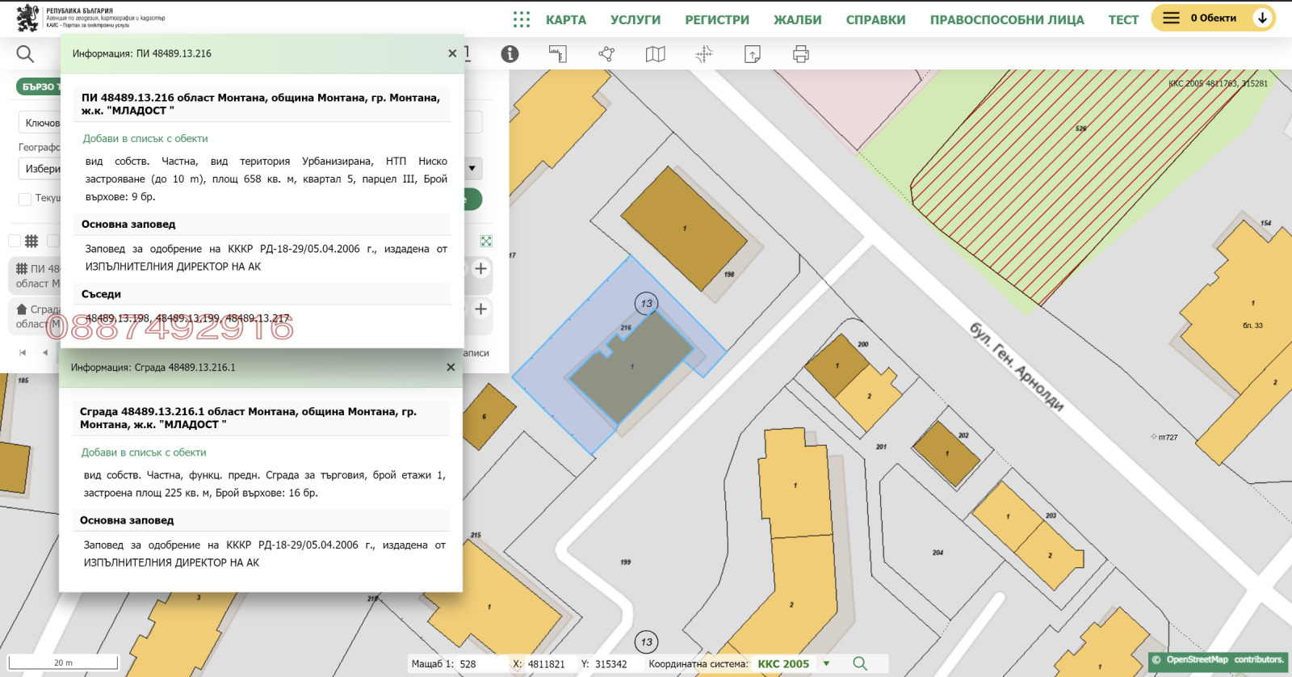Activate the information (i) tool
Image resolution: width=1292 pixels, height=677 pixels.
[510, 54]
